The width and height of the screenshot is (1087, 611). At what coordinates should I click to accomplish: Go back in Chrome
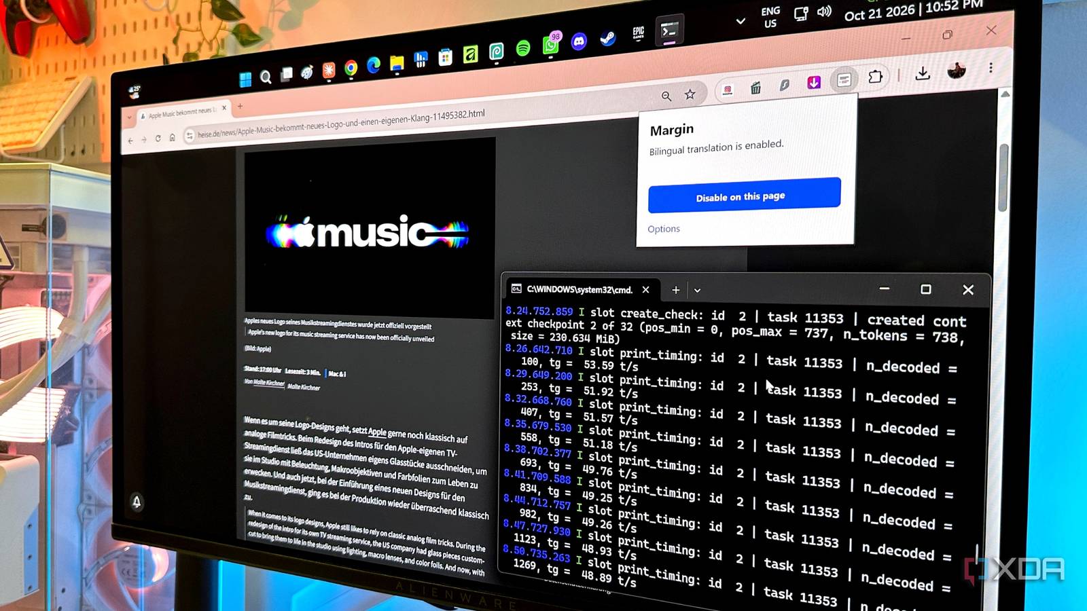point(130,141)
